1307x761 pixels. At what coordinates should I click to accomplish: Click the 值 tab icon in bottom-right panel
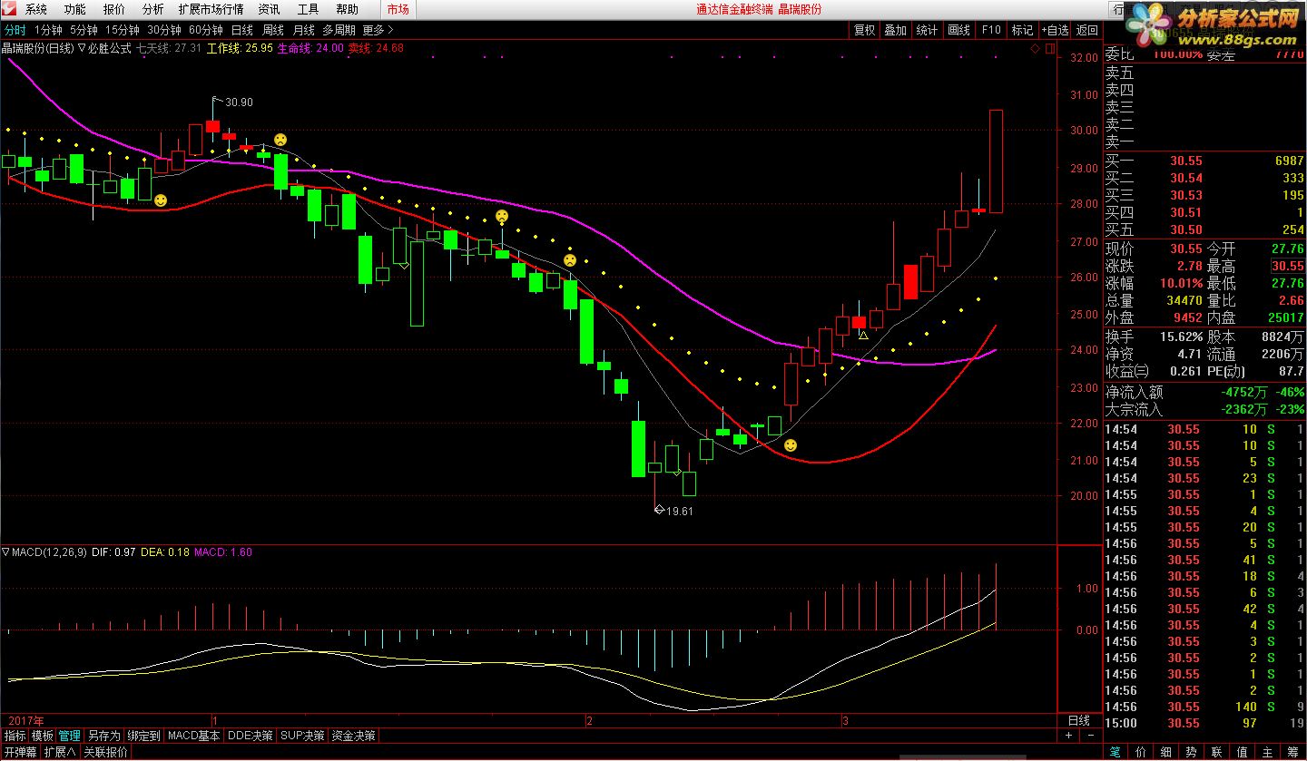(1242, 752)
